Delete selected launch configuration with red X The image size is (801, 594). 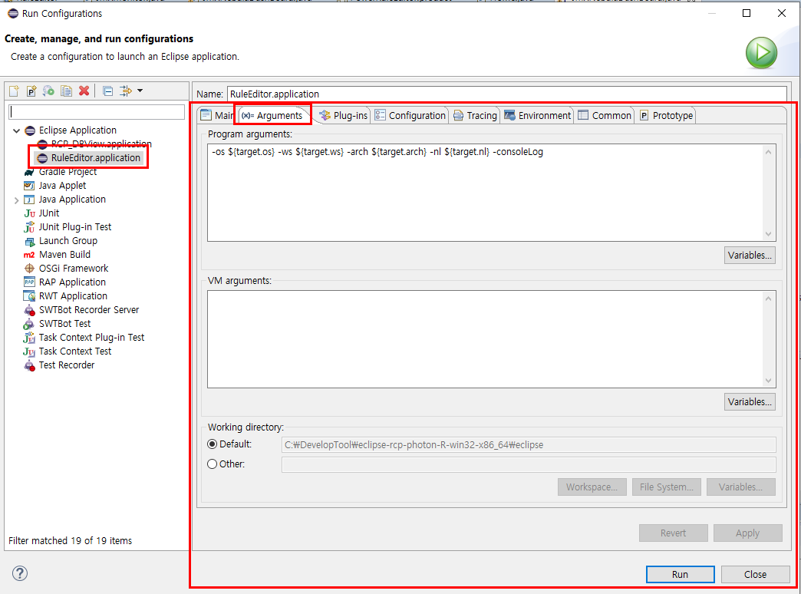[x=84, y=91]
